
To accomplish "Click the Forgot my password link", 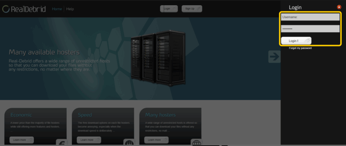I will click(x=300, y=48).
